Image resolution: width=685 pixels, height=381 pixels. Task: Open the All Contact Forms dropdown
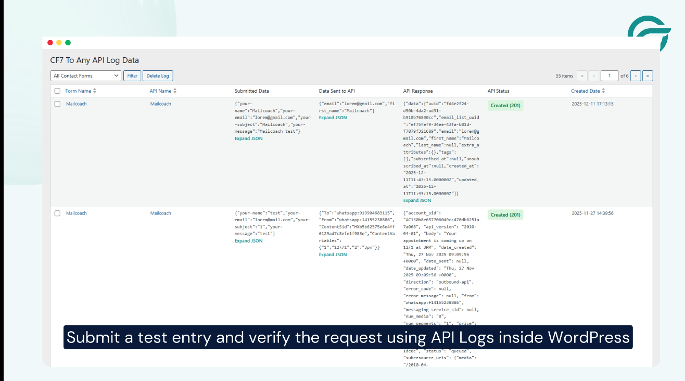pos(85,75)
